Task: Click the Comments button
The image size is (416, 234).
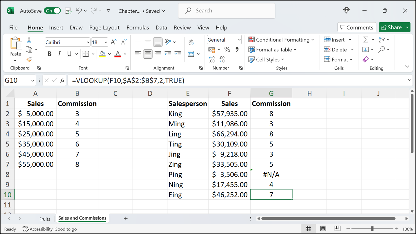Action: coord(357,27)
